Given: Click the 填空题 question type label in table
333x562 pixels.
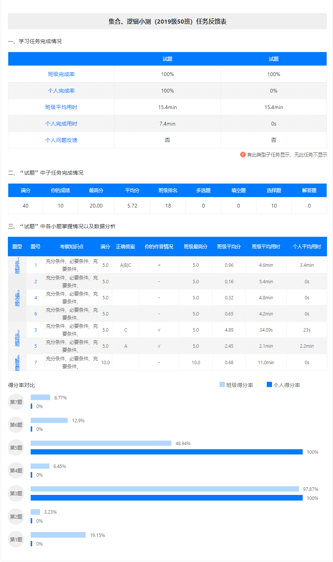Looking at the screenshot, I should coord(17,298).
